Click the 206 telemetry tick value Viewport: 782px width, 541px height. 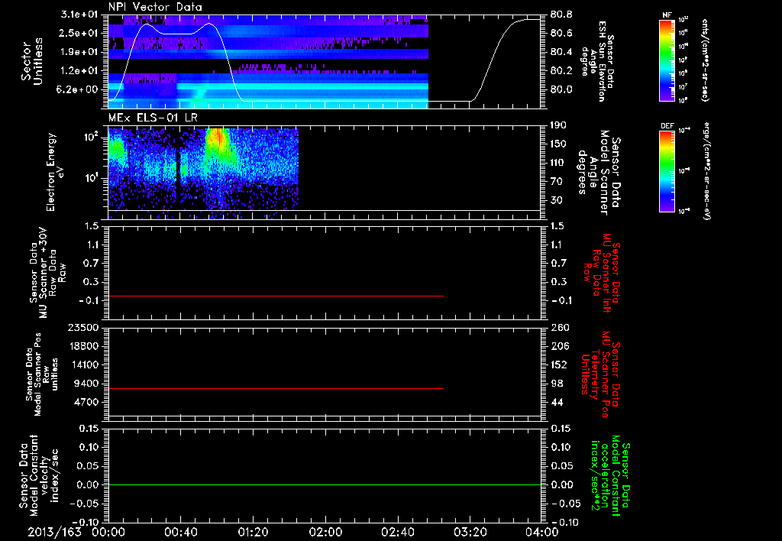click(x=560, y=346)
